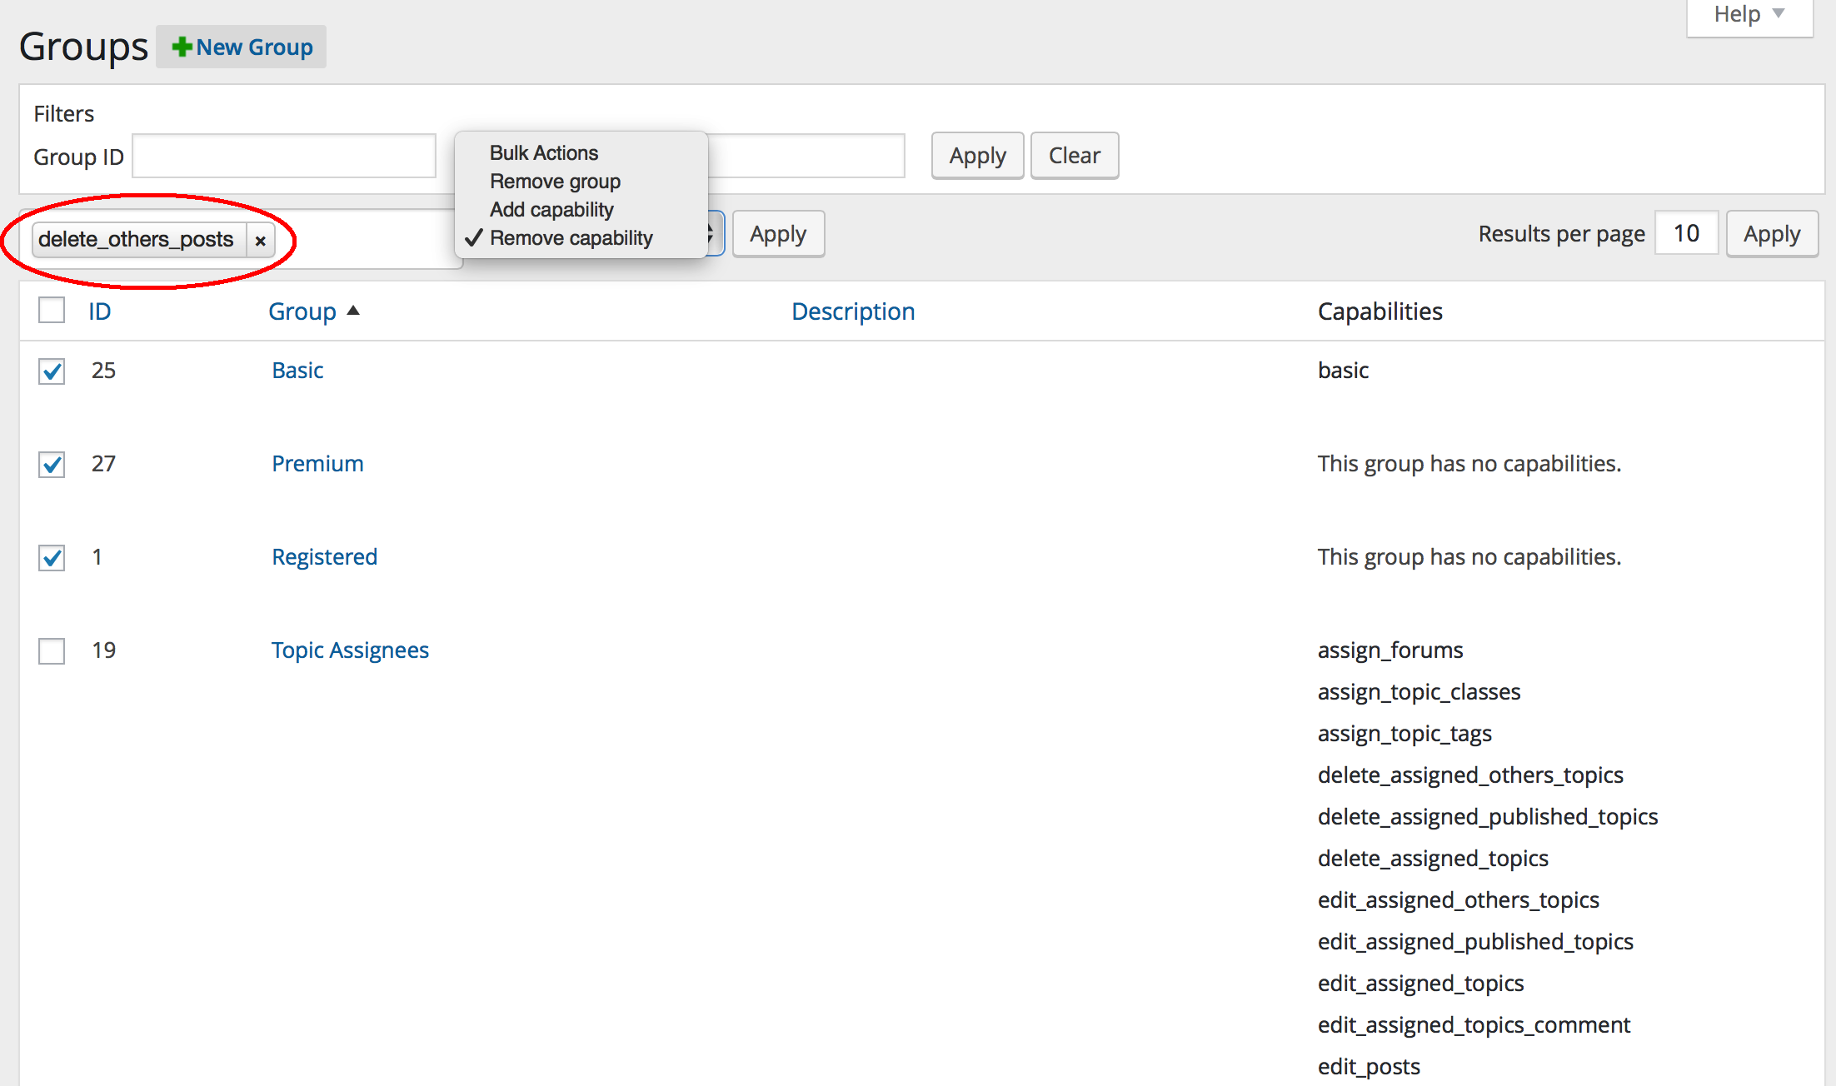
Task: Uncheck the Premium group checkbox
Action: click(52, 464)
